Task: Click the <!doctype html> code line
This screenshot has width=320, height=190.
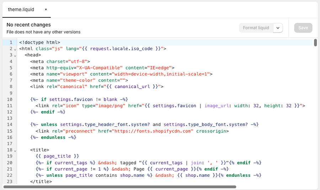Action: [39, 42]
